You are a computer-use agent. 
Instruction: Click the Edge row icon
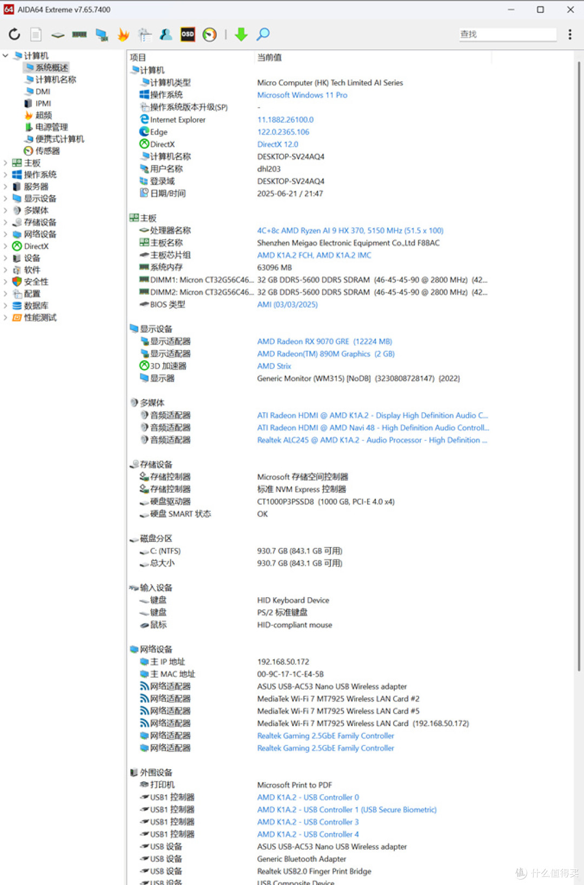[x=144, y=131]
